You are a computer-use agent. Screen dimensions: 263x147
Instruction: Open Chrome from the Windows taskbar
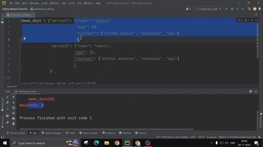[x=117, y=143]
